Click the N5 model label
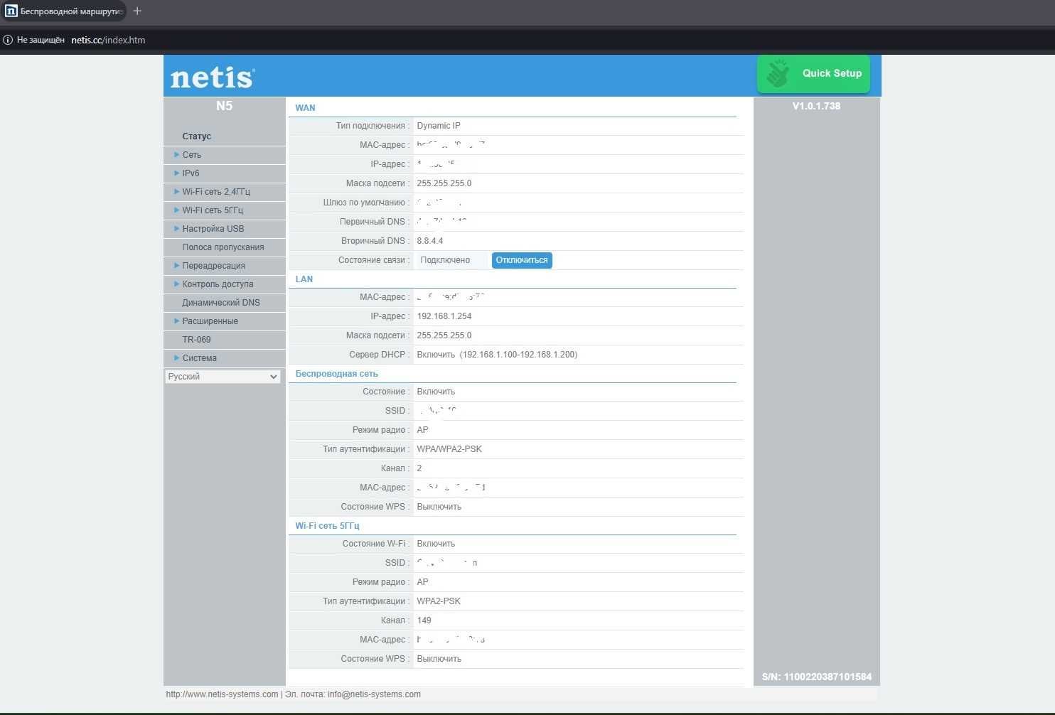The image size is (1055, 715). tap(224, 106)
